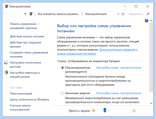Click the control panel icon in address bar
The image size is (156, 119).
(x=31, y=14)
